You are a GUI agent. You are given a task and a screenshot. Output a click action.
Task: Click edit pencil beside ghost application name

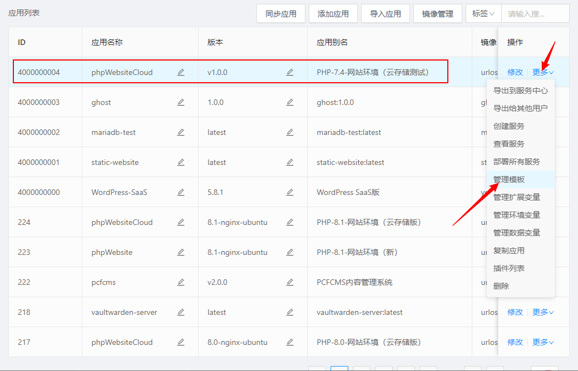(181, 102)
